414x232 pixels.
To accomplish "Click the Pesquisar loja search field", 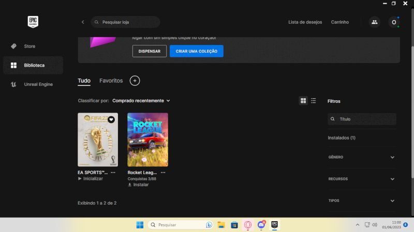I will 125,22.
